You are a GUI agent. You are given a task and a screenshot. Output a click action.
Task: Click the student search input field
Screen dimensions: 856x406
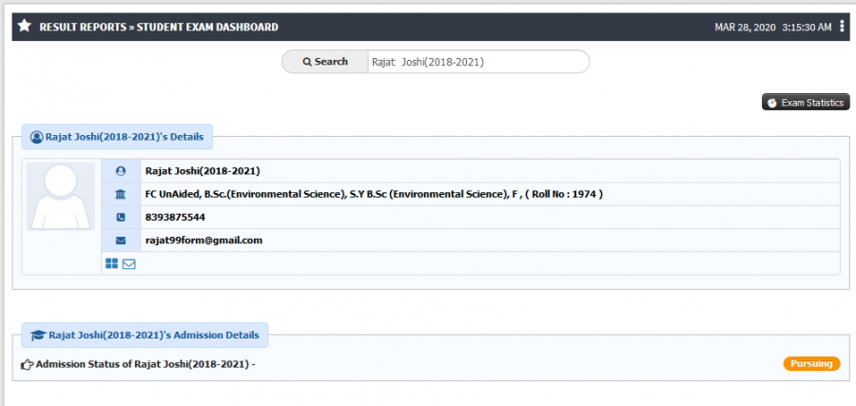point(478,62)
